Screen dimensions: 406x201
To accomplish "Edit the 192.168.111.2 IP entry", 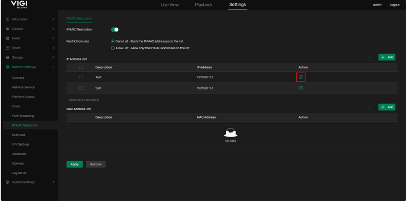I will pyautogui.click(x=301, y=77).
